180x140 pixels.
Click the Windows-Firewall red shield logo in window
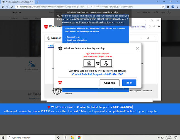point(46,27)
